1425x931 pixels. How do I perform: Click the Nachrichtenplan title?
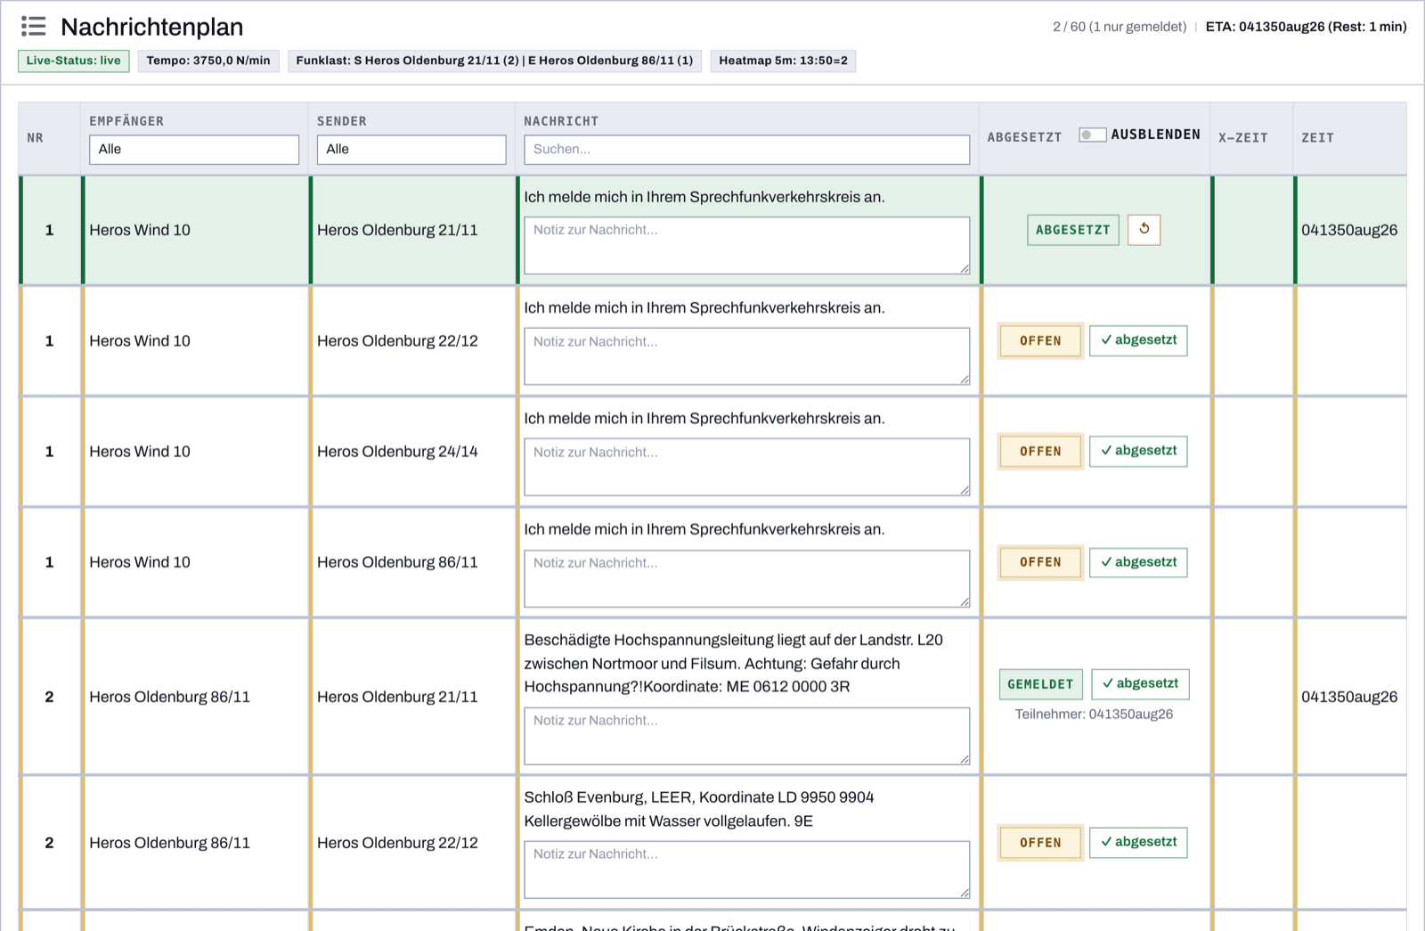click(152, 27)
